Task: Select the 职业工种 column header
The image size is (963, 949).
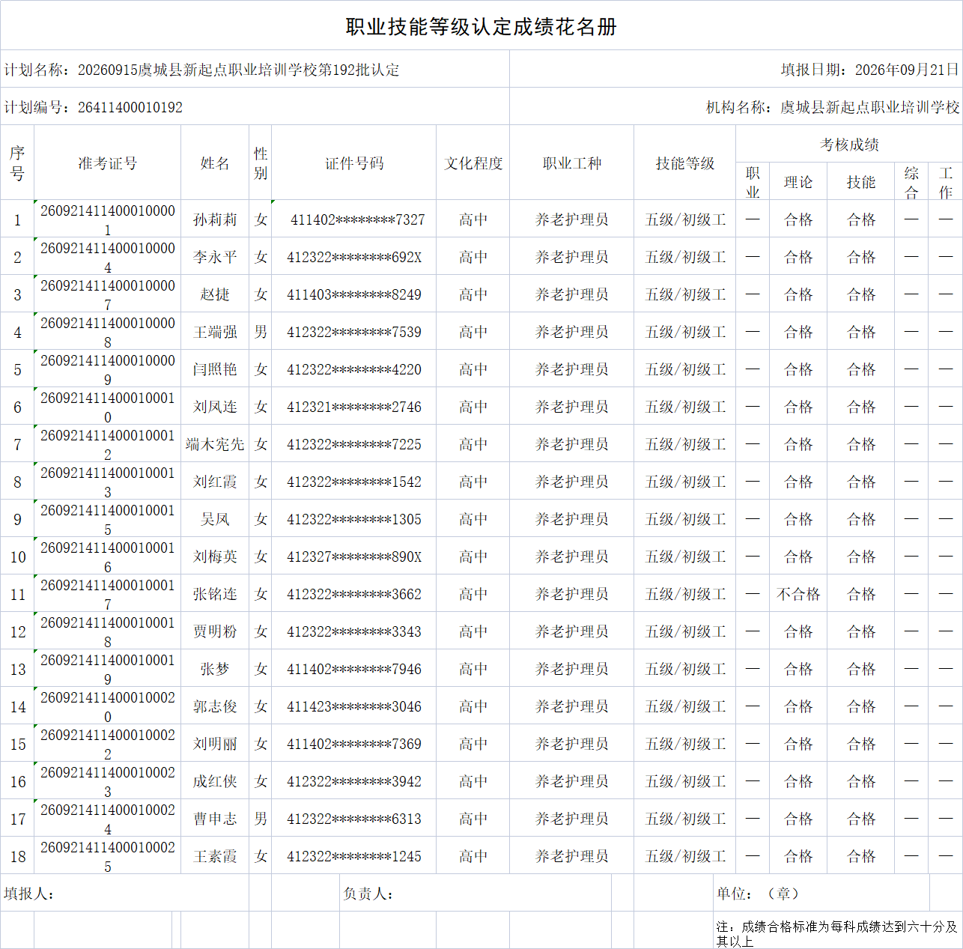Action: pyautogui.click(x=572, y=163)
